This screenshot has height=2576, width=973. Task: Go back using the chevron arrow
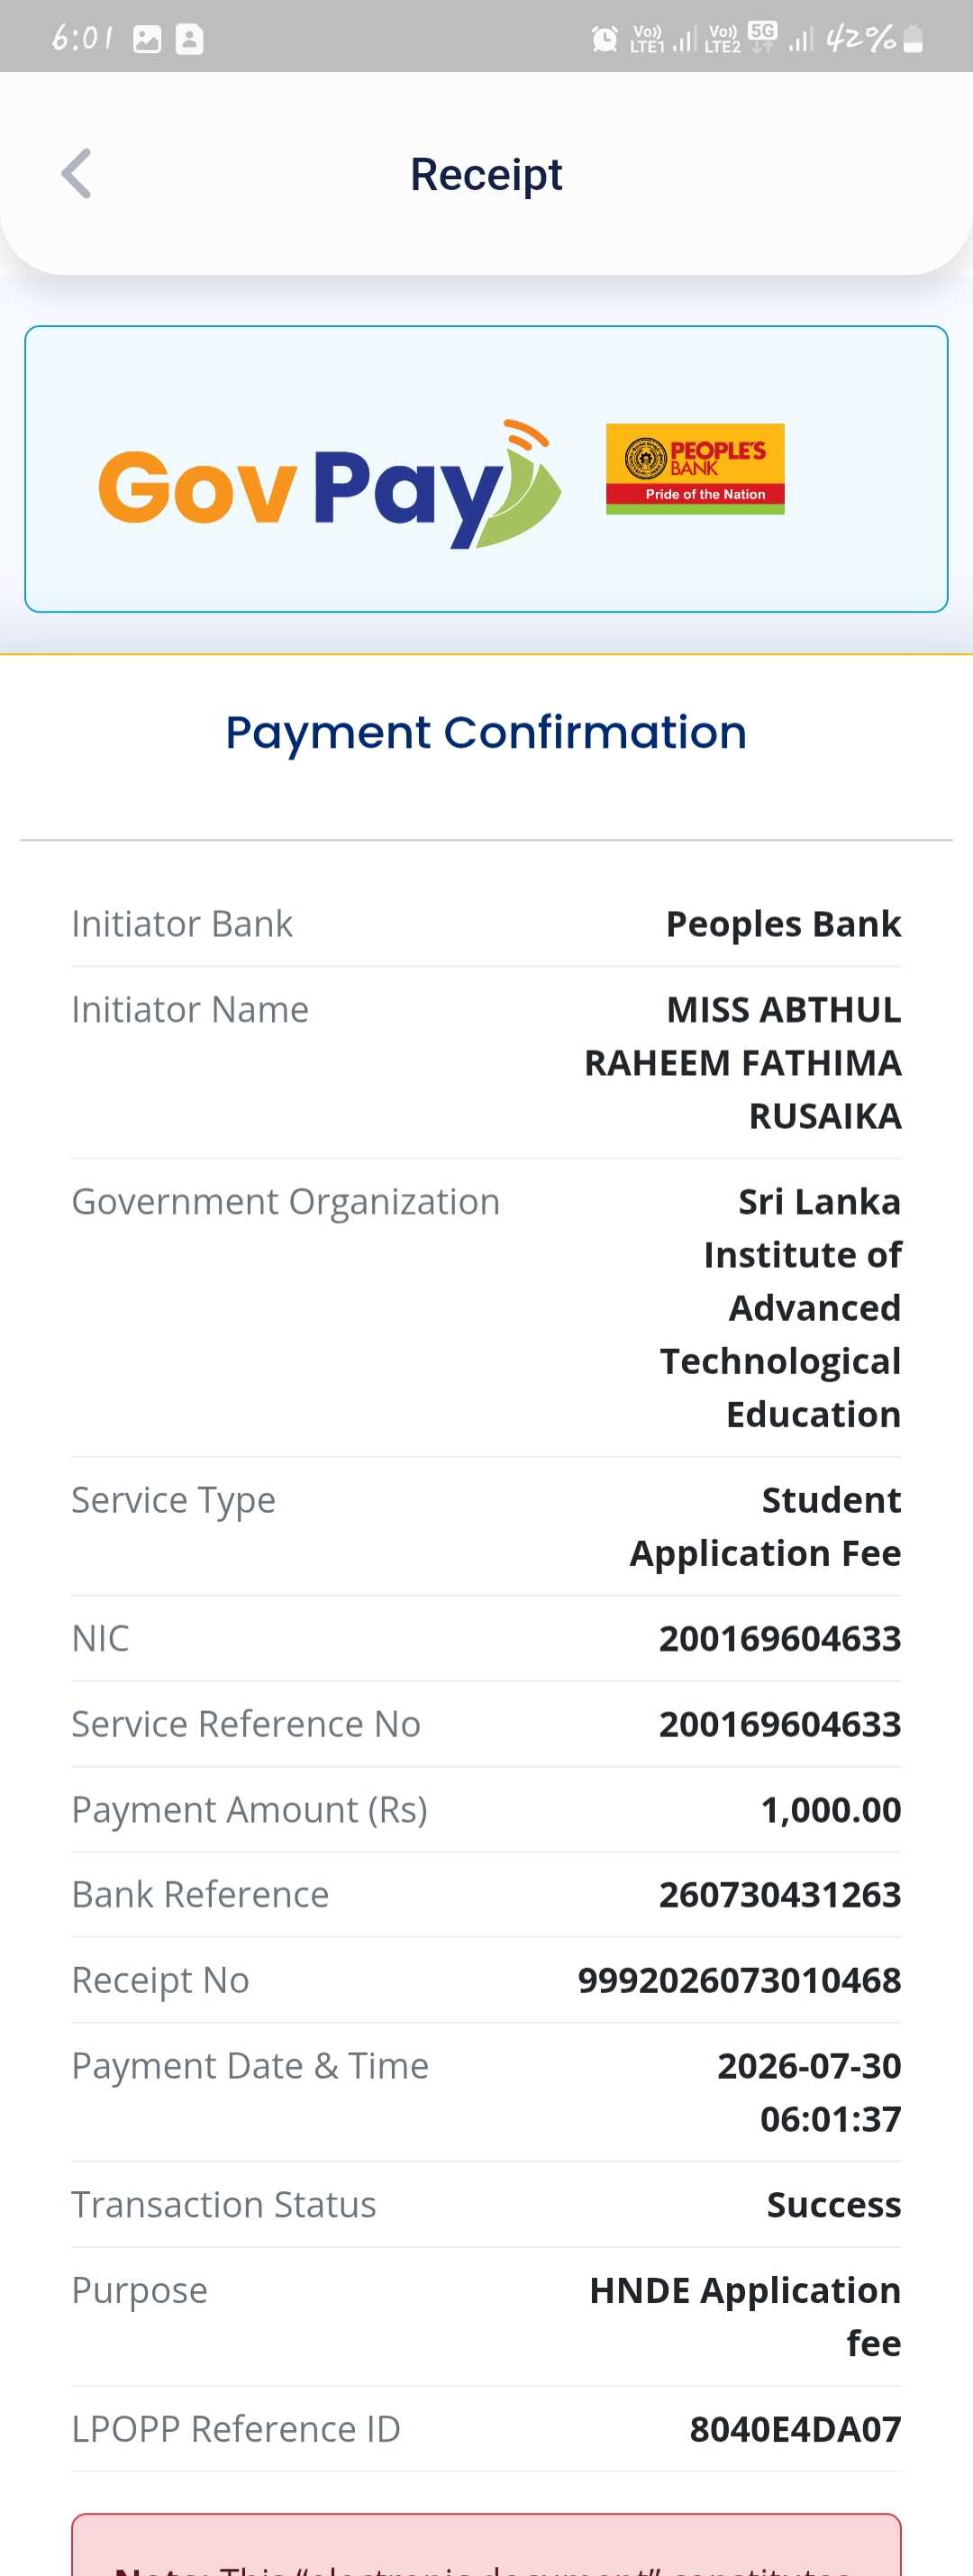point(76,174)
